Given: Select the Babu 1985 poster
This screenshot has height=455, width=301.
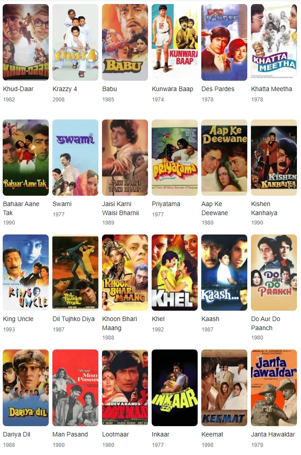Looking at the screenshot, I should (125, 42).
